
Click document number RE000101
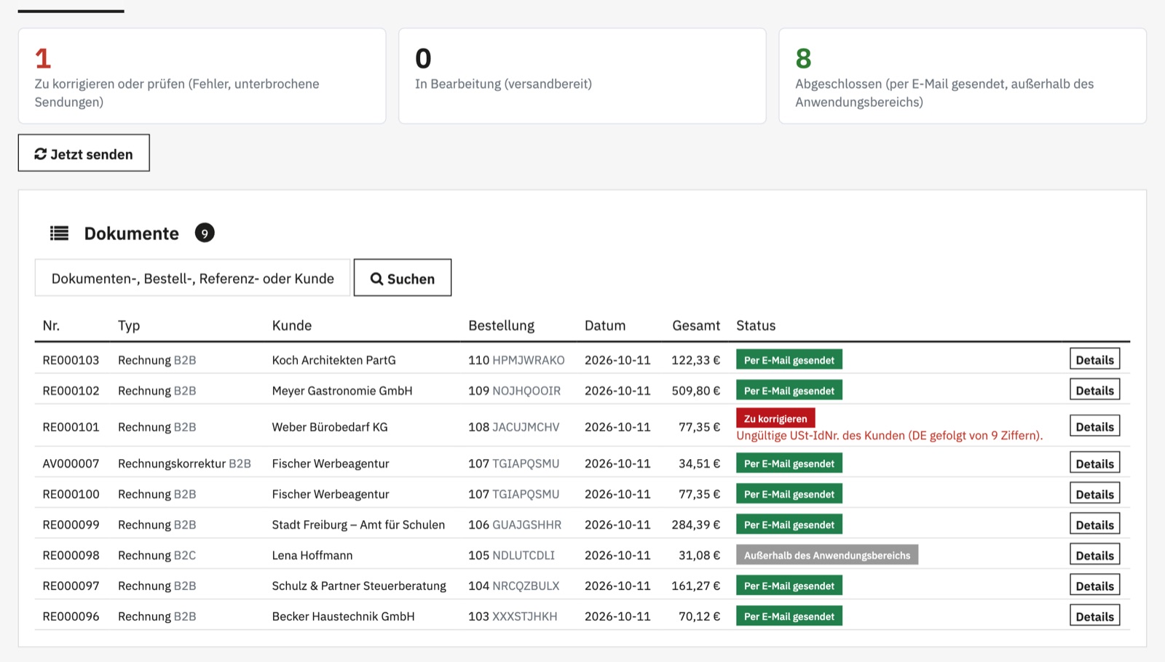click(71, 427)
